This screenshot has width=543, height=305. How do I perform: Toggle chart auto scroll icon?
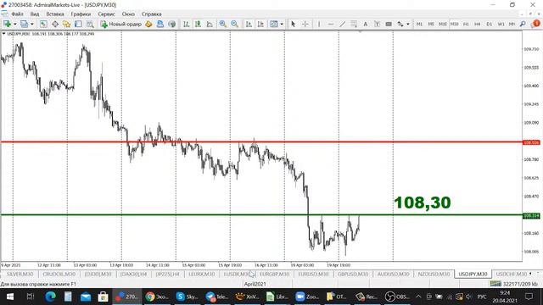pos(249,24)
